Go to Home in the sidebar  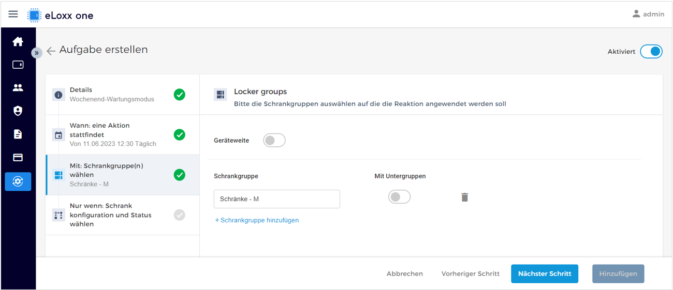pos(18,42)
